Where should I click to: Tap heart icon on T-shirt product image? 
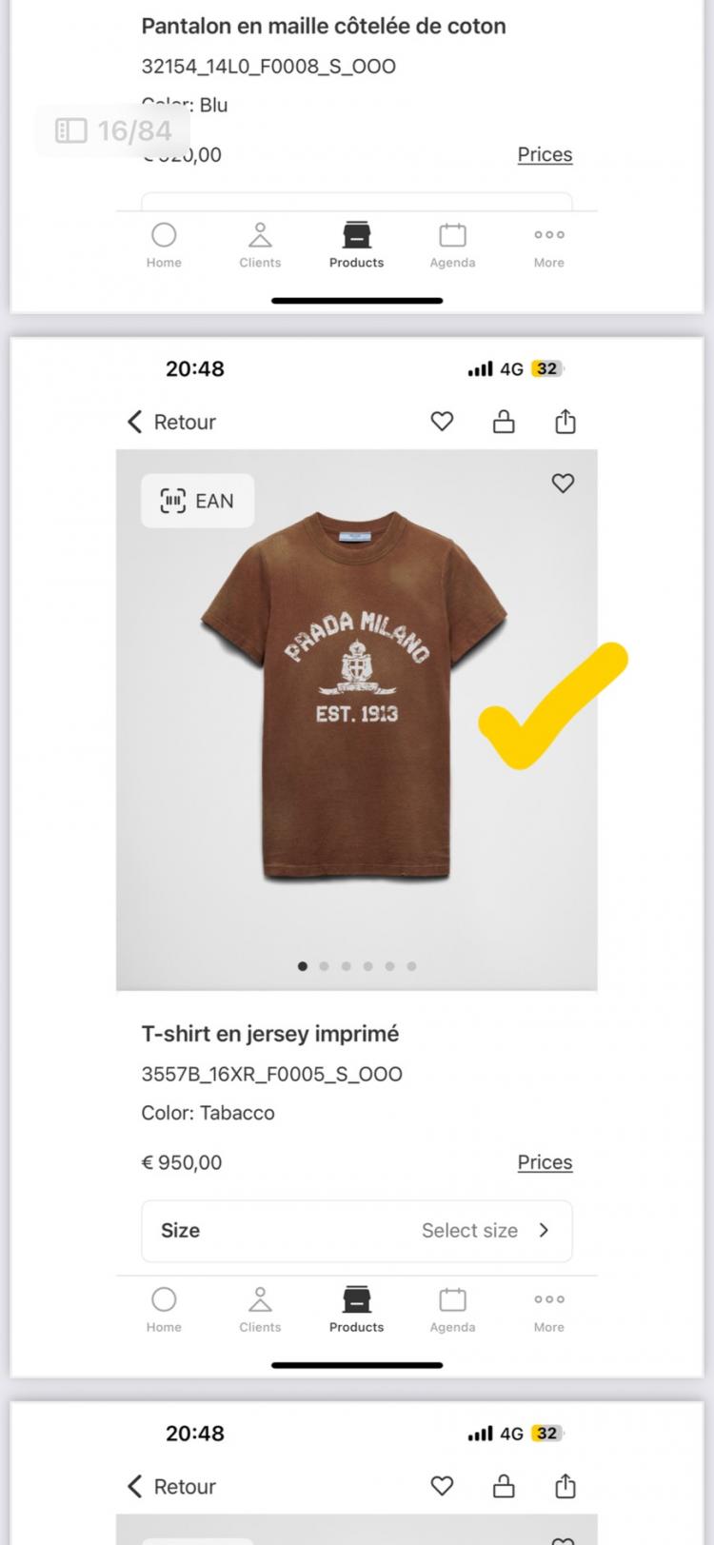(x=563, y=484)
